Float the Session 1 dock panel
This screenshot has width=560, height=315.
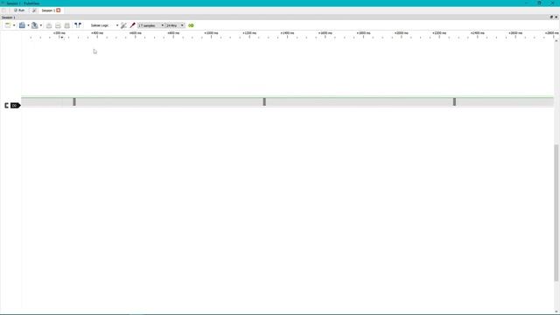[x=551, y=17]
